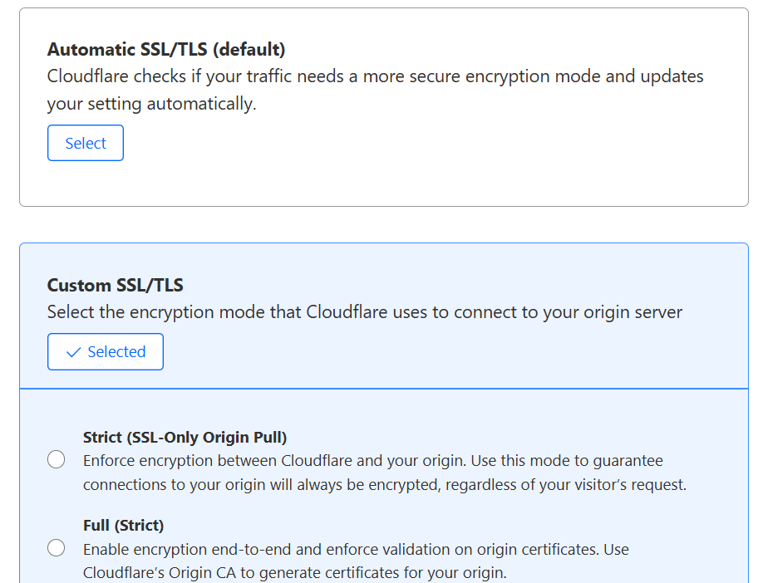Click the Selected button under Custom SSL/TLS

(106, 351)
